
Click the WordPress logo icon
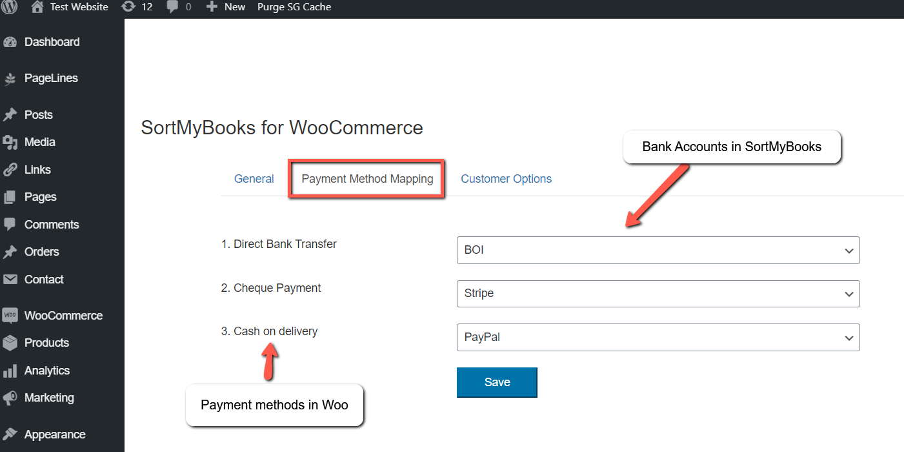point(11,7)
